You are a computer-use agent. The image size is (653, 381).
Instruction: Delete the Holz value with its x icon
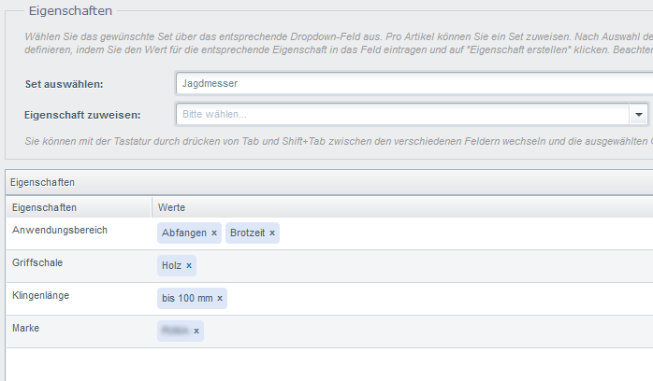189,266
